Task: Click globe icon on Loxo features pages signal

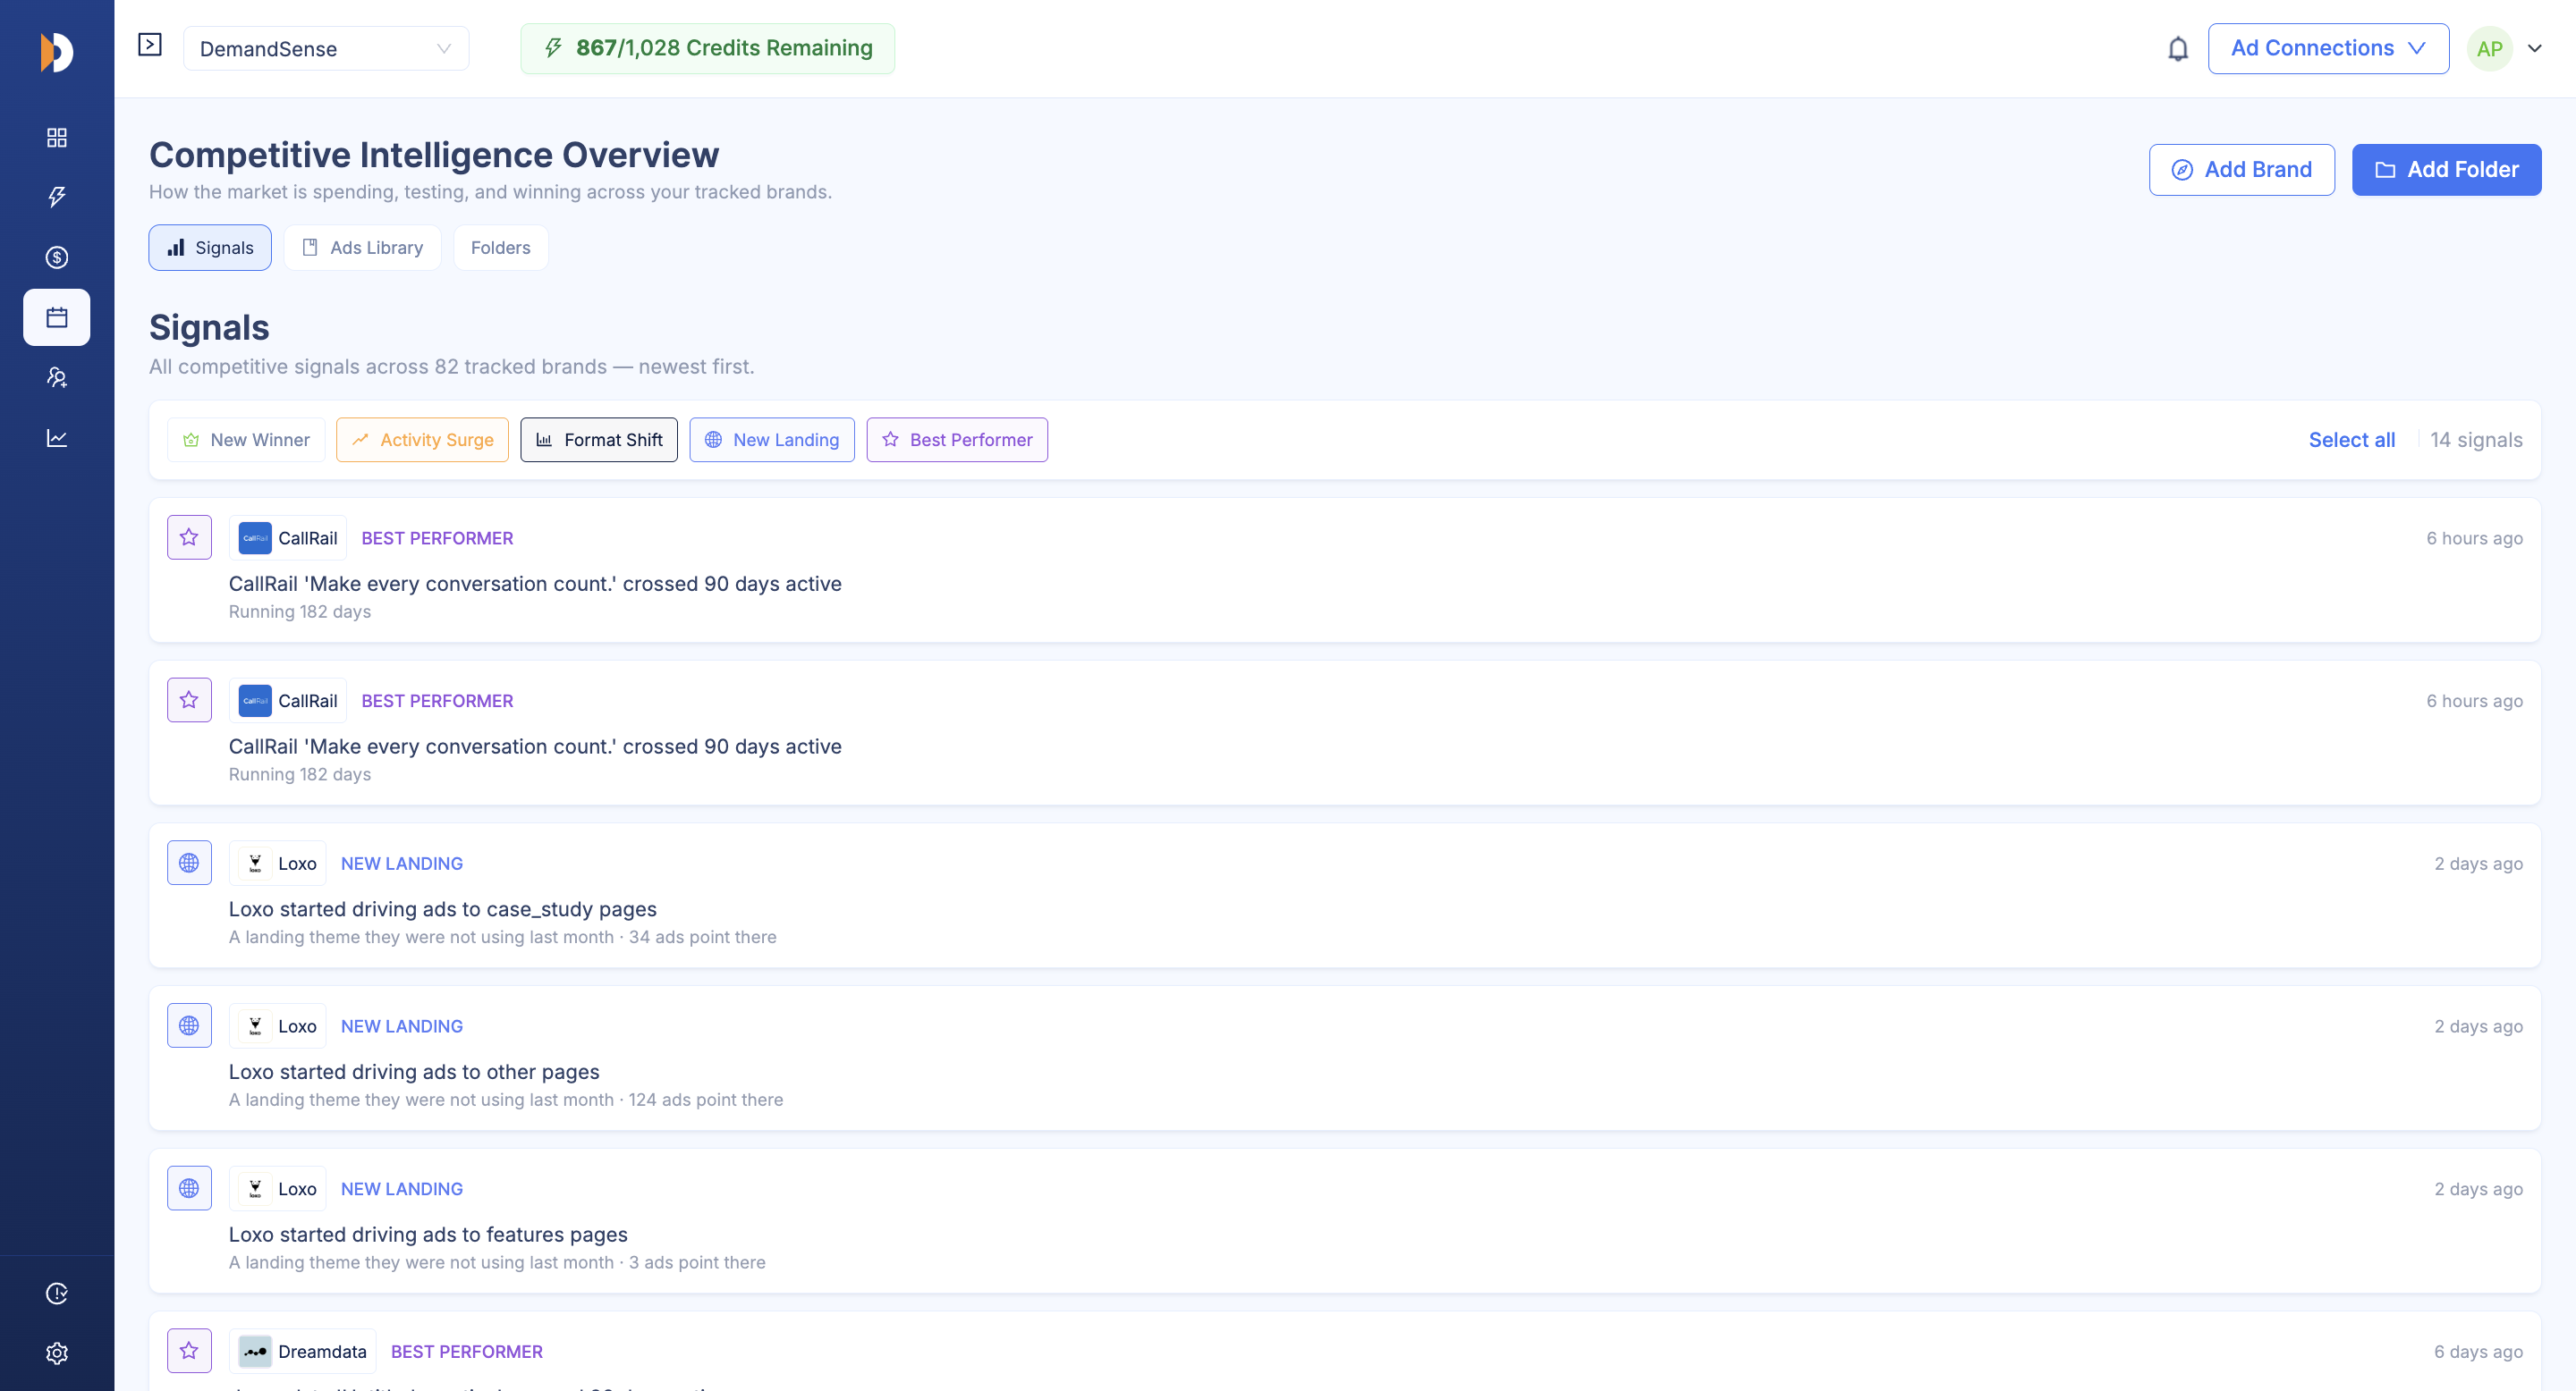Action: [189, 1189]
